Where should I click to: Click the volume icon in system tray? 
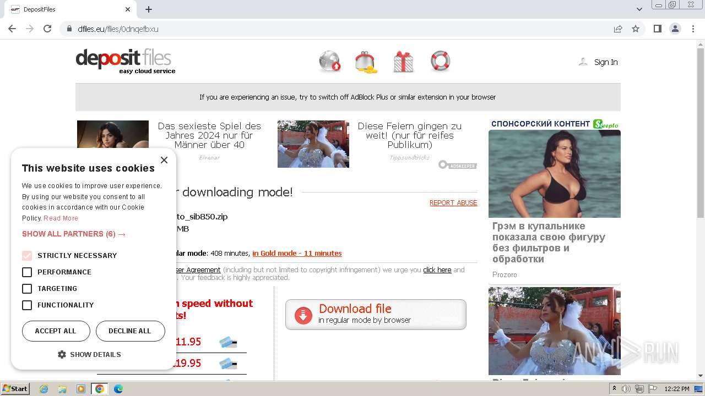tap(626, 389)
